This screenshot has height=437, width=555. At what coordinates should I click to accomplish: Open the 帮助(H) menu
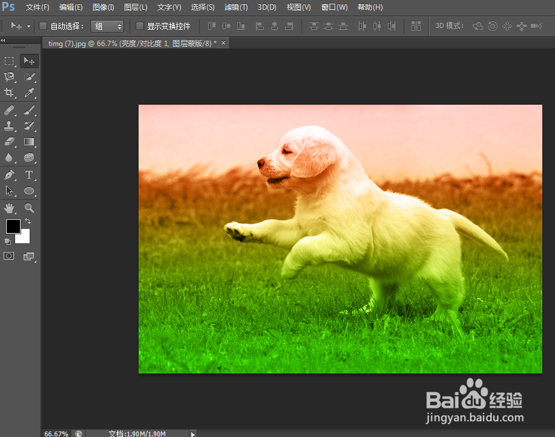(370, 7)
